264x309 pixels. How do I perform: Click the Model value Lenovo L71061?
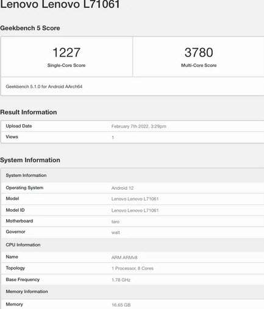(135, 199)
